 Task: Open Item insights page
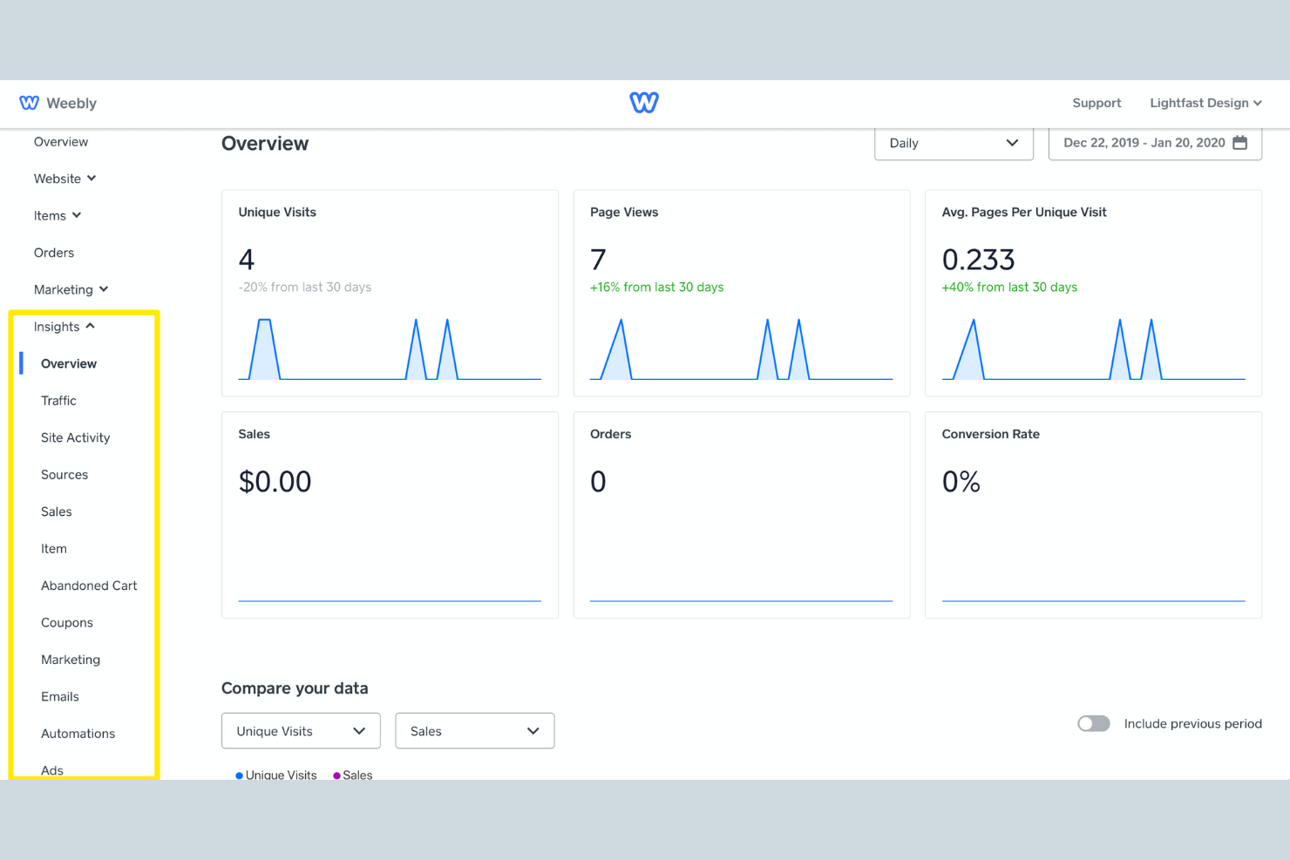pos(54,549)
